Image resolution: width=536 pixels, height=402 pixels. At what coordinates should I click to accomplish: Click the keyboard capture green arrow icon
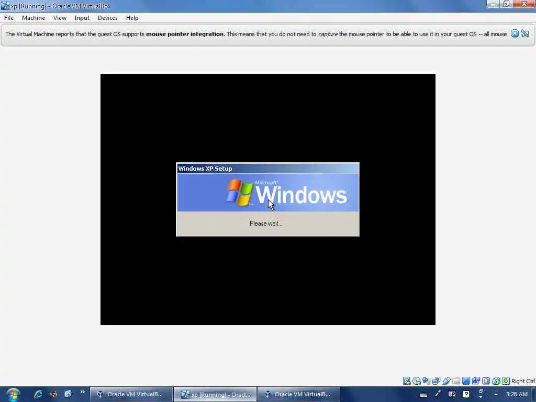coord(506,381)
